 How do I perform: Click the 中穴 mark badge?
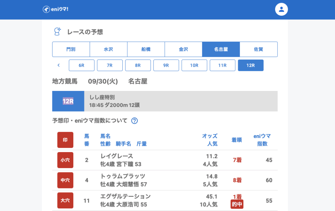click(65, 180)
